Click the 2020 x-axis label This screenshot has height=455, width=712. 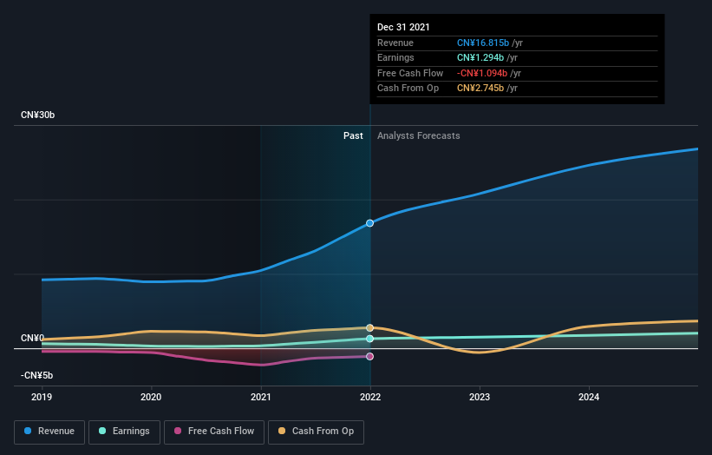(x=151, y=397)
